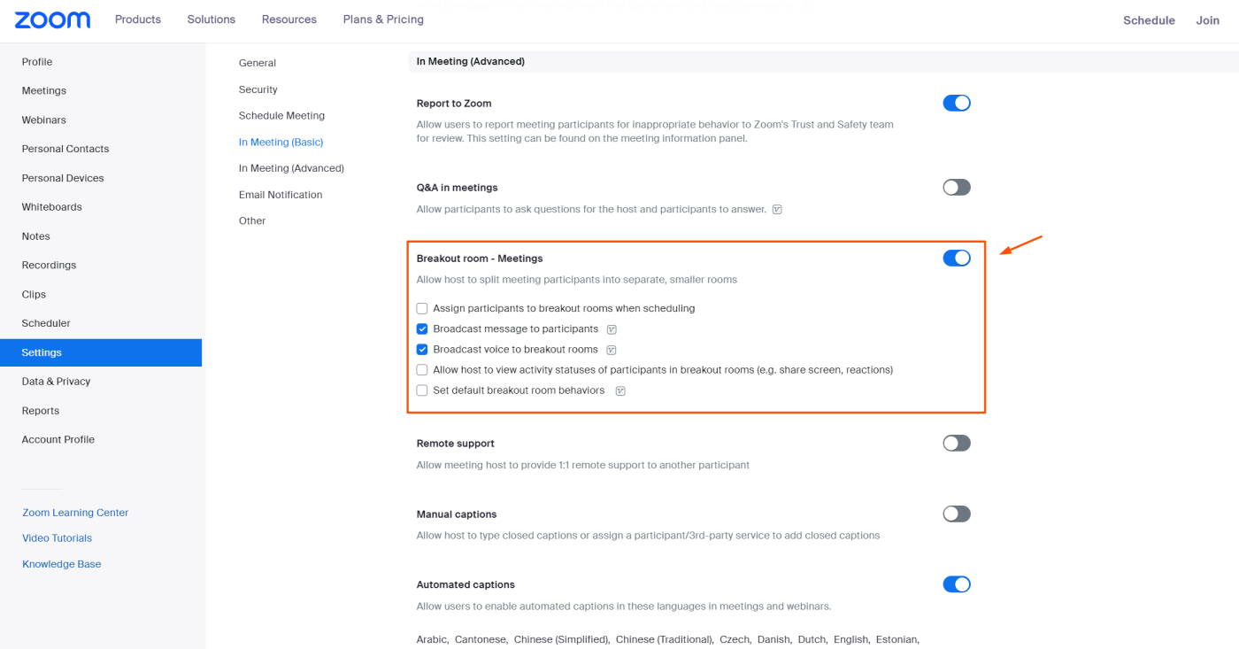Click Join in the top bar
This screenshot has width=1239, height=649.
coord(1208,20)
